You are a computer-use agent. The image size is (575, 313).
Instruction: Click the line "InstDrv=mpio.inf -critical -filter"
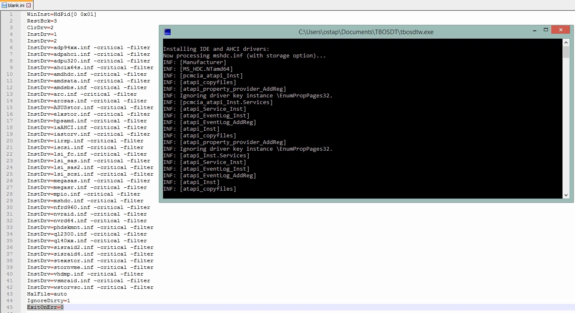pos(84,194)
